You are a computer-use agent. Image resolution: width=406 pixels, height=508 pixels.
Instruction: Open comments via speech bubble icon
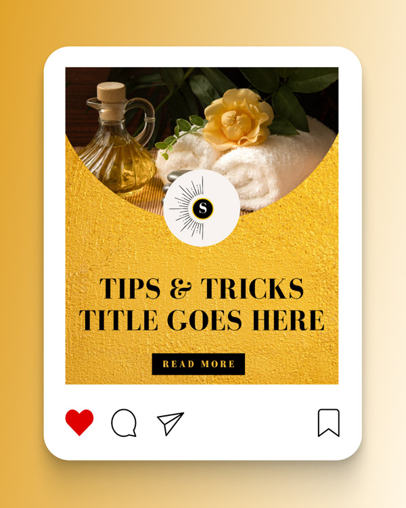pyautogui.click(x=124, y=423)
